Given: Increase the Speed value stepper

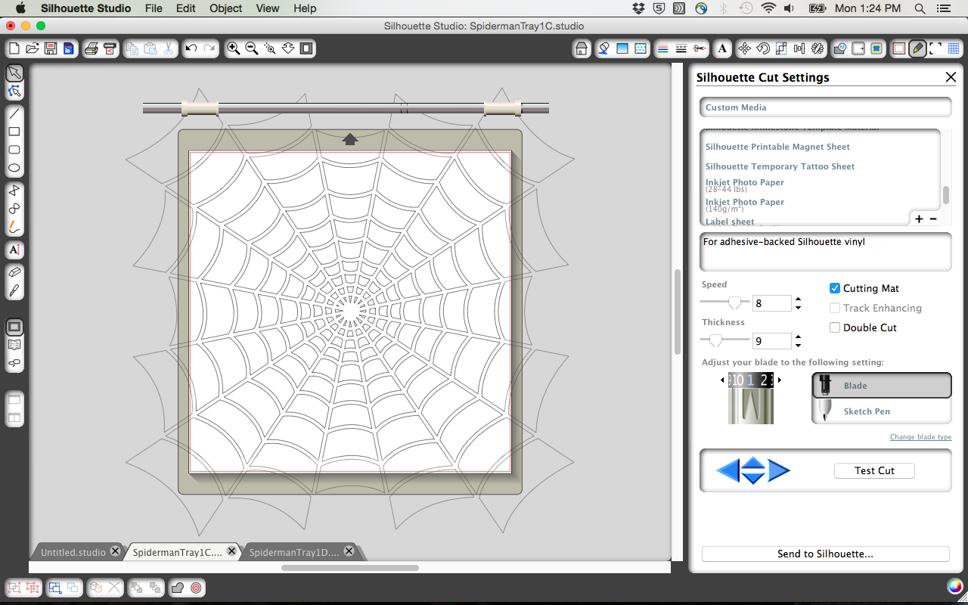Looking at the screenshot, I should [x=798, y=299].
